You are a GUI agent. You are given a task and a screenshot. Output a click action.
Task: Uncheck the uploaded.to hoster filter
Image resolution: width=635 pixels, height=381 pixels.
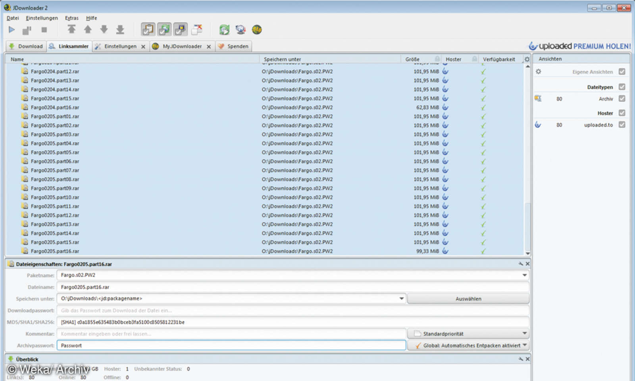(622, 124)
